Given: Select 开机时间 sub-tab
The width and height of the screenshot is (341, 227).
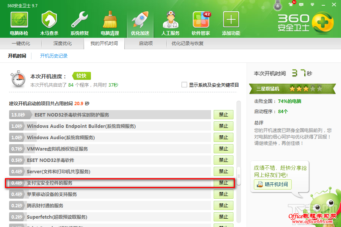Looking at the screenshot, I should pyautogui.click(x=17, y=56).
